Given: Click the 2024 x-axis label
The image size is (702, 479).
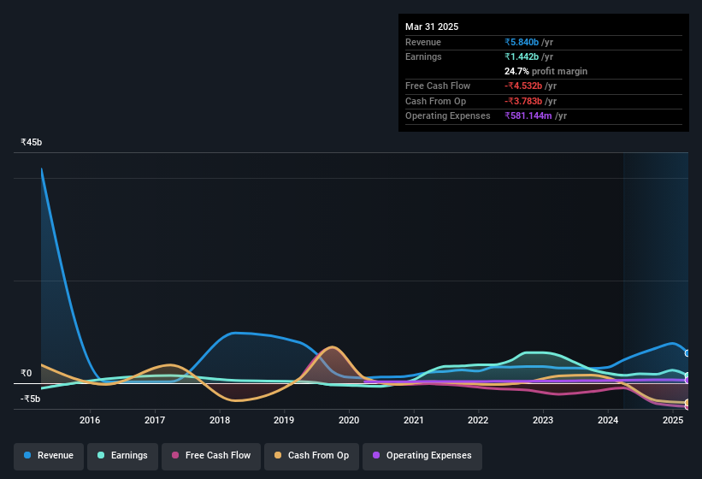Looking at the screenshot, I should 608,420.
